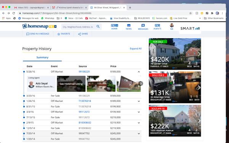229x143 pixels.
Task: Bookmark this page with star icon
Action: 190,13
